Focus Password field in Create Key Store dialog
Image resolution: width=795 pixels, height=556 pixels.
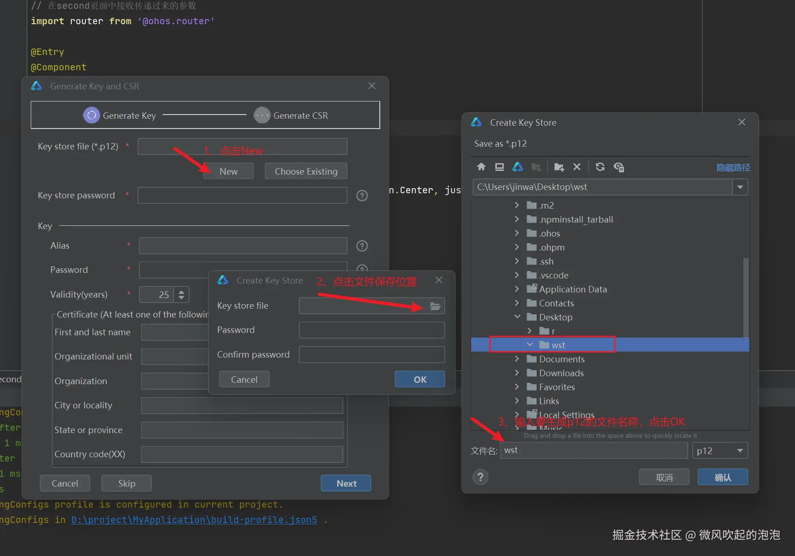pos(372,330)
